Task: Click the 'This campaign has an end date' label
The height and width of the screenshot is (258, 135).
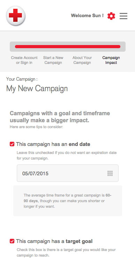Action: [53, 144]
